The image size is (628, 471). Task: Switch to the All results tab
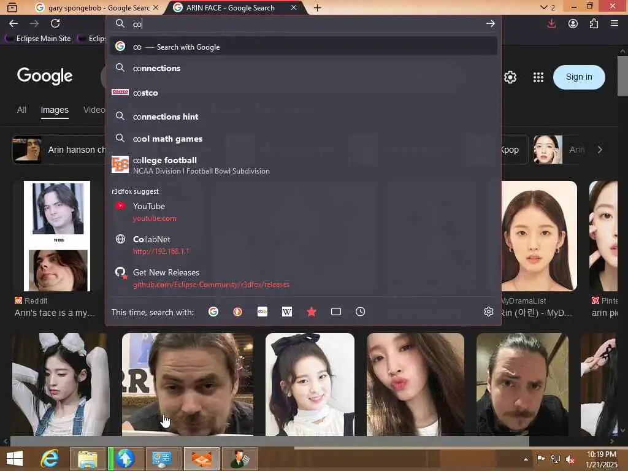pyautogui.click(x=21, y=110)
